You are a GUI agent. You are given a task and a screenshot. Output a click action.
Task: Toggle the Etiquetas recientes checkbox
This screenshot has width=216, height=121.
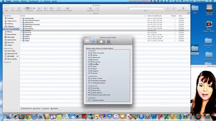pyautogui.click(x=89, y=100)
